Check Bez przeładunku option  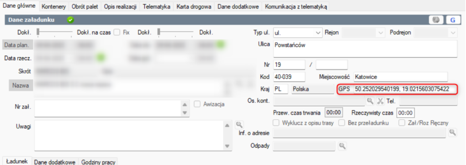342,123
